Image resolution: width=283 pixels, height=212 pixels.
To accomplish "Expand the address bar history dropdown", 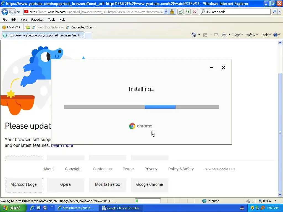I will point(166,12).
